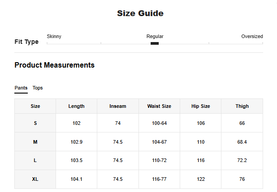Click the 122 hip size cell
Image resolution: width=277 pixels, height=192 pixels.
(x=200, y=179)
